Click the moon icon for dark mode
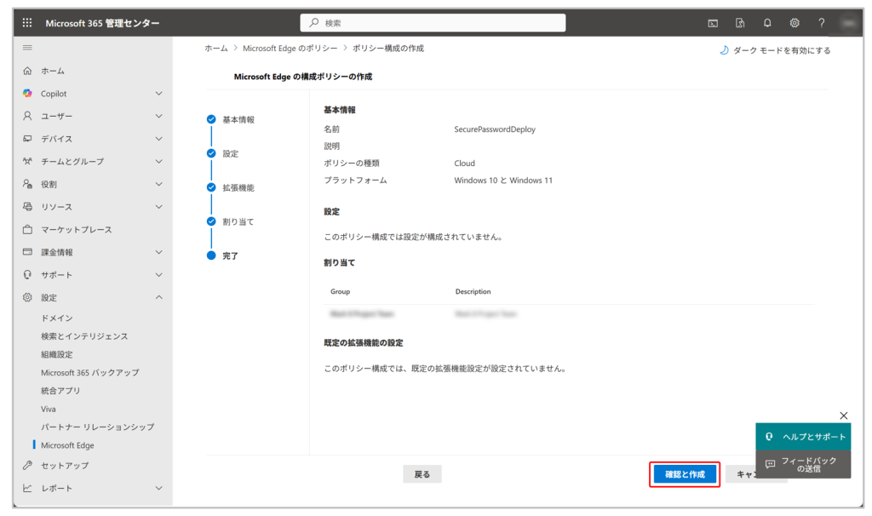This screenshot has height=516, width=872. click(x=724, y=50)
